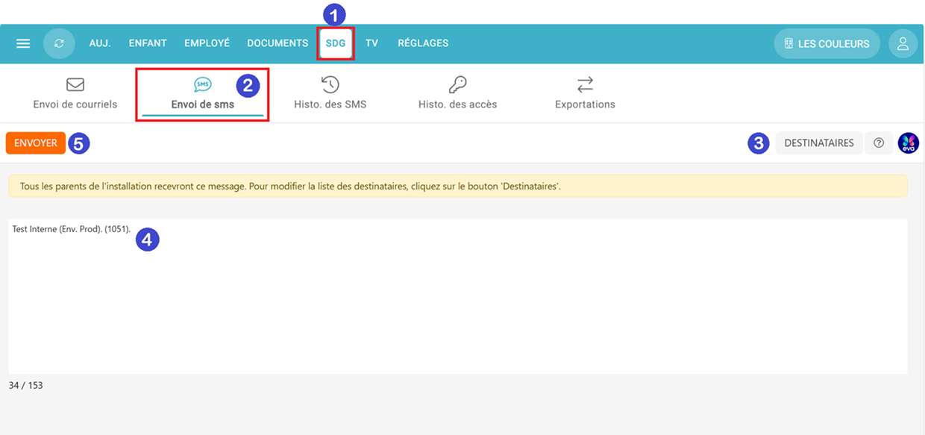This screenshot has width=925, height=435.
Task: Select the RÉGLAGES menu
Action: (x=423, y=43)
